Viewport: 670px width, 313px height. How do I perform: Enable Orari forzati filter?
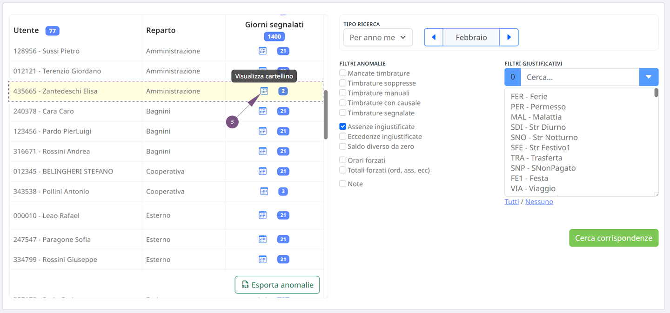(x=343, y=160)
